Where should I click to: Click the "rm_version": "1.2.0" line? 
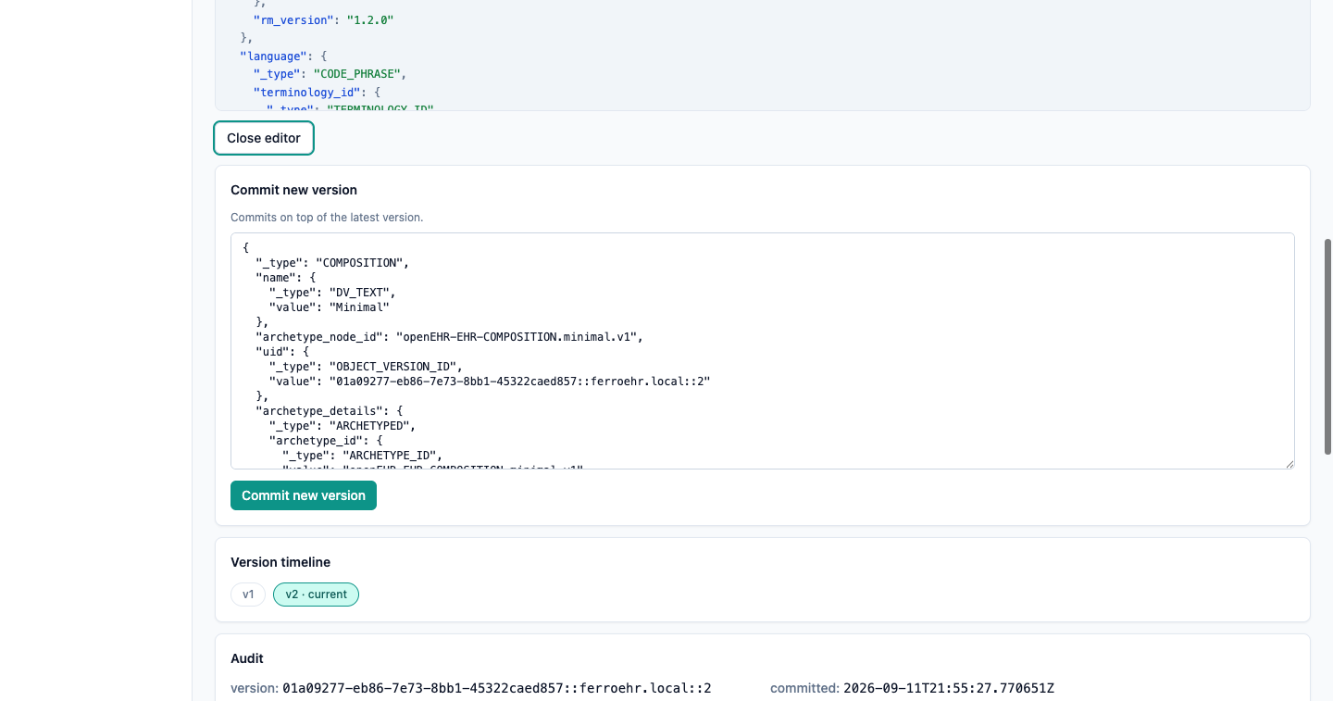pos(324,19)
